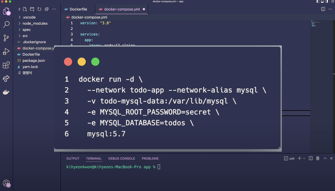Open the Docker whale view
335x191 pixels.
[6, 92]
